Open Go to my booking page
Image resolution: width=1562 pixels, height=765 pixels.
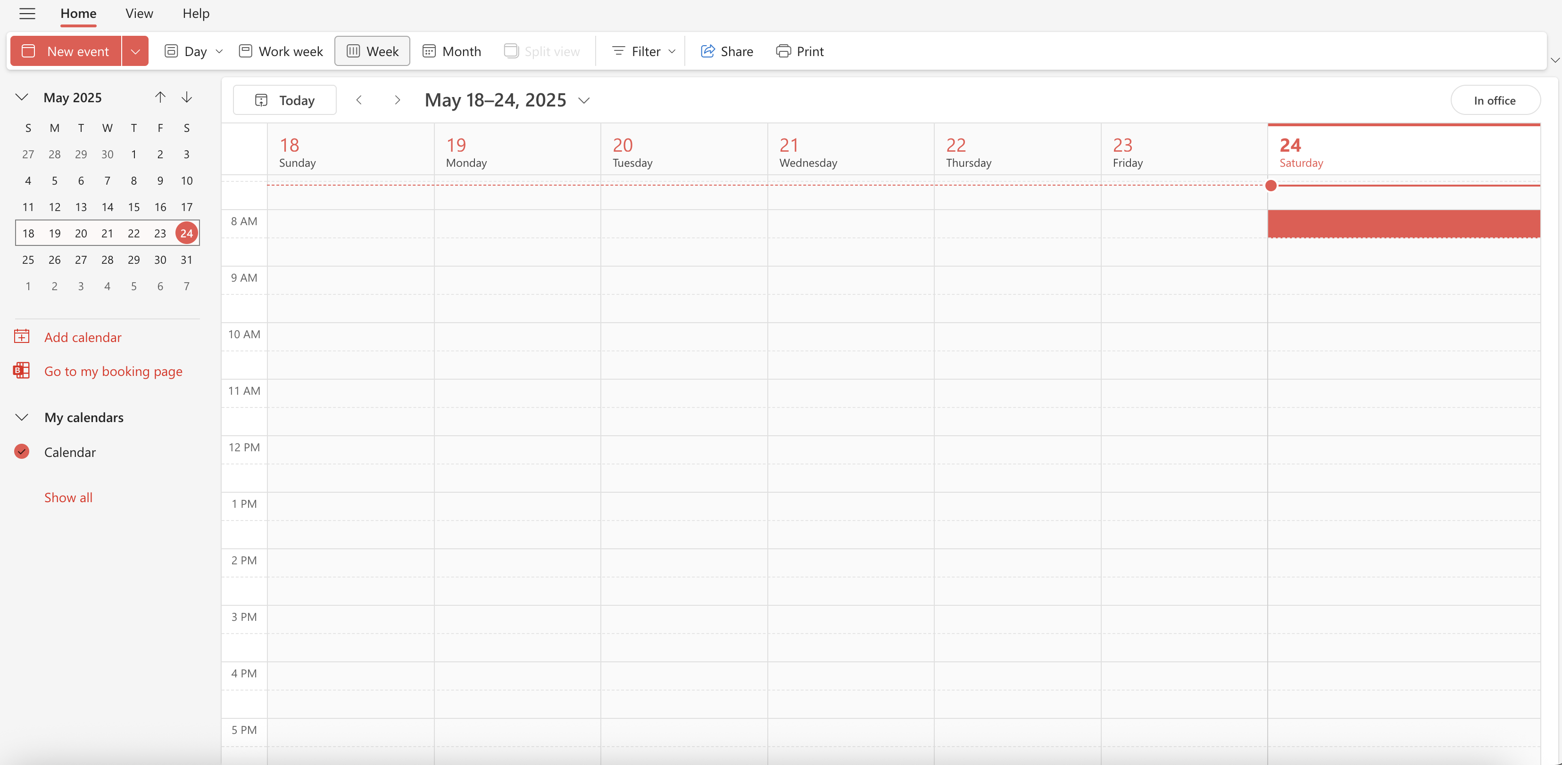pyautogui.click(x=113, y=371)
